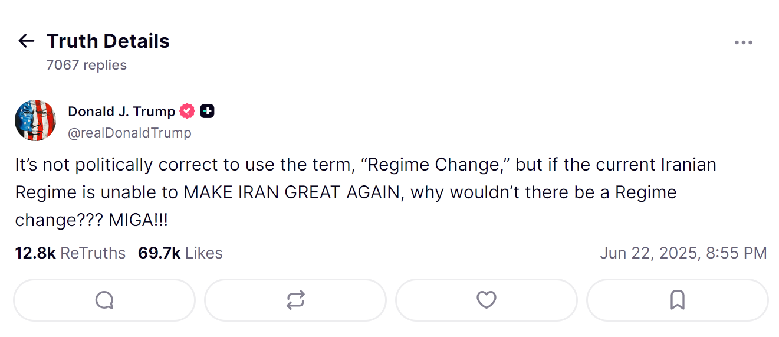Visit the @realDonaldTrump handle link
Image resolution: width=779 pixels, height=337 pixels.
click(130, 133)
